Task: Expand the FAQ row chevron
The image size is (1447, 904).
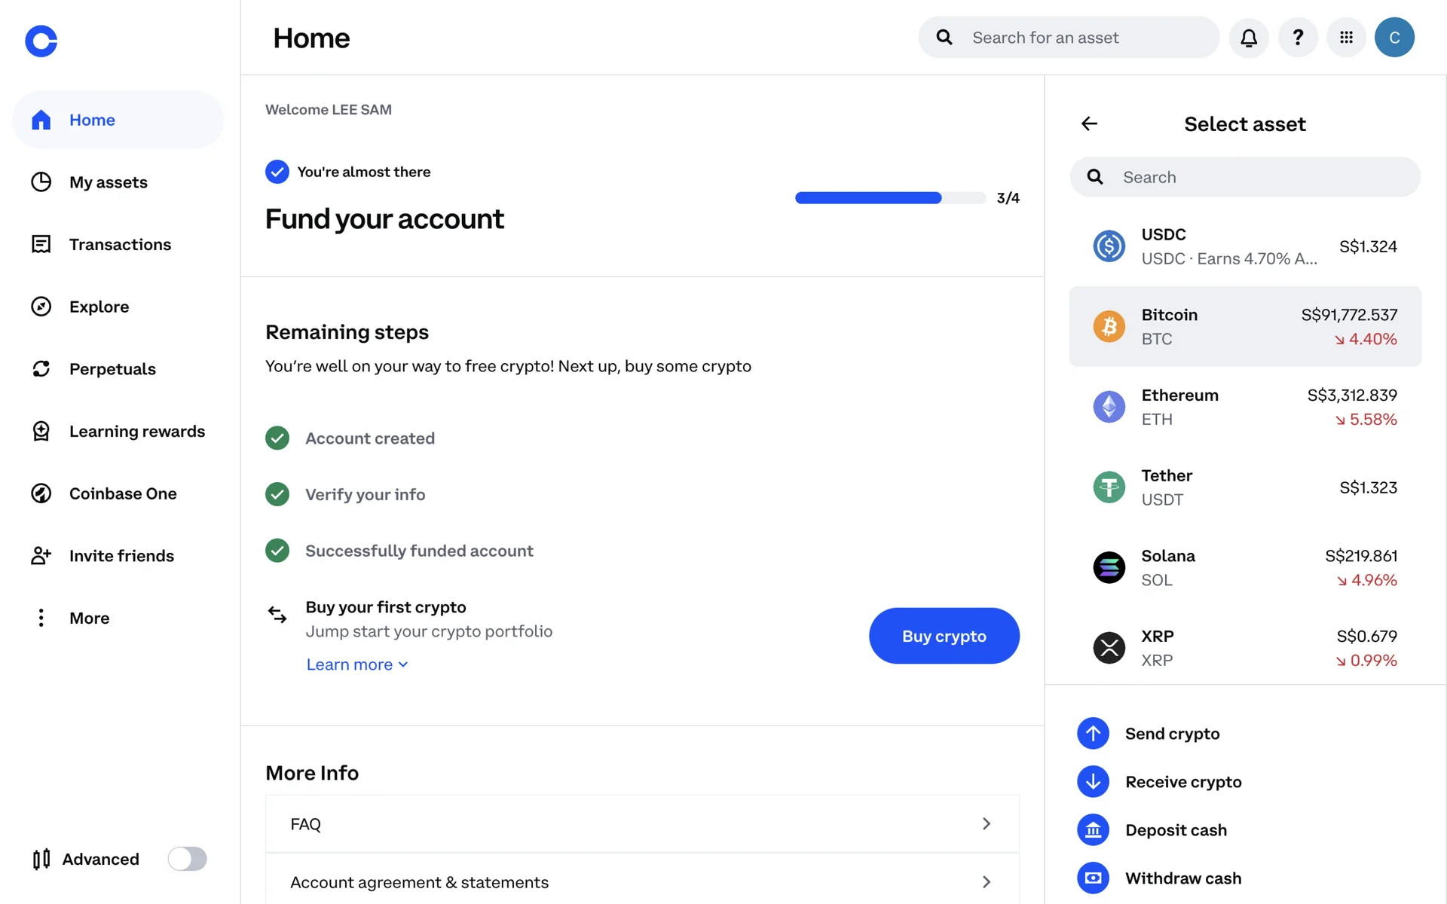Action: pos(986,824)
